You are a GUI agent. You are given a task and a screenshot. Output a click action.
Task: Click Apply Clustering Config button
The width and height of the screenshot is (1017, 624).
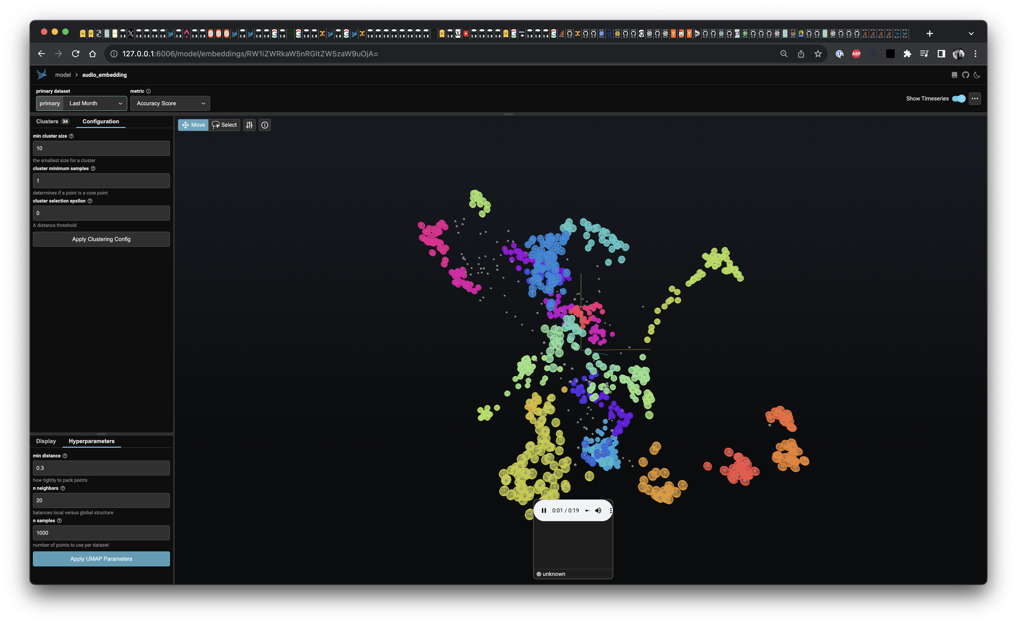click(102, 239)
